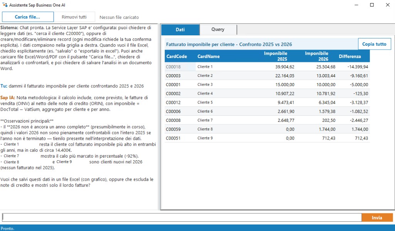Click the 6.345,04 value cell

tap(316, 103)
